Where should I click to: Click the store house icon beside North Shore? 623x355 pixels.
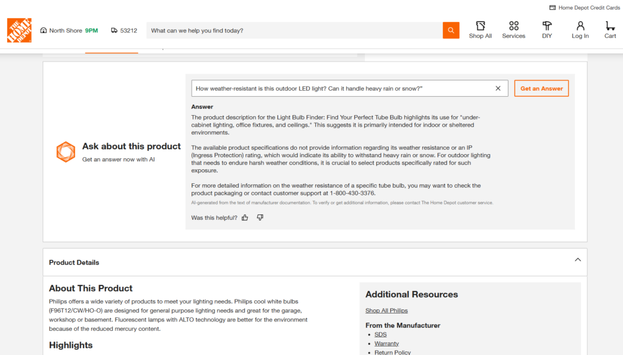tap(43, 30)
